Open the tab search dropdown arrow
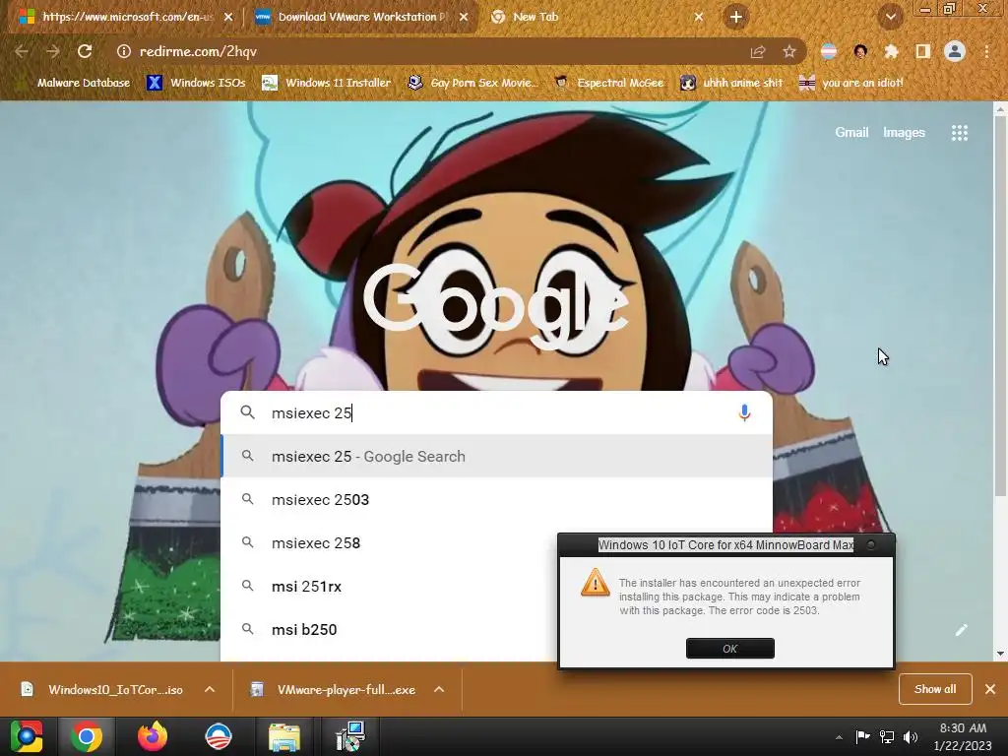The width and height of the screenshot is (1008, 756). click(890, 17)
